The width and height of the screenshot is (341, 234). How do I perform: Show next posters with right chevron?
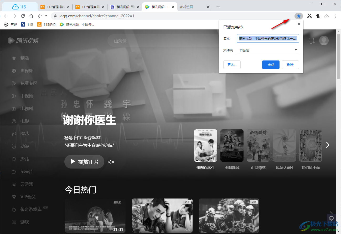[328, 145]
